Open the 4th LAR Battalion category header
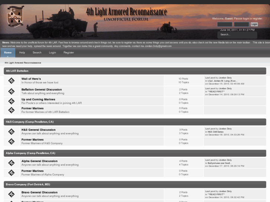The height and width of the screenshot is (202, 270). (17, 71)
